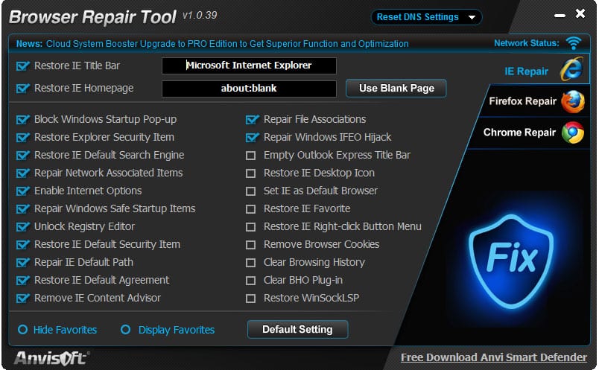
Task: Close the Browser Repair Tool window
Action: pyautogui.click(x=580, y=14)
